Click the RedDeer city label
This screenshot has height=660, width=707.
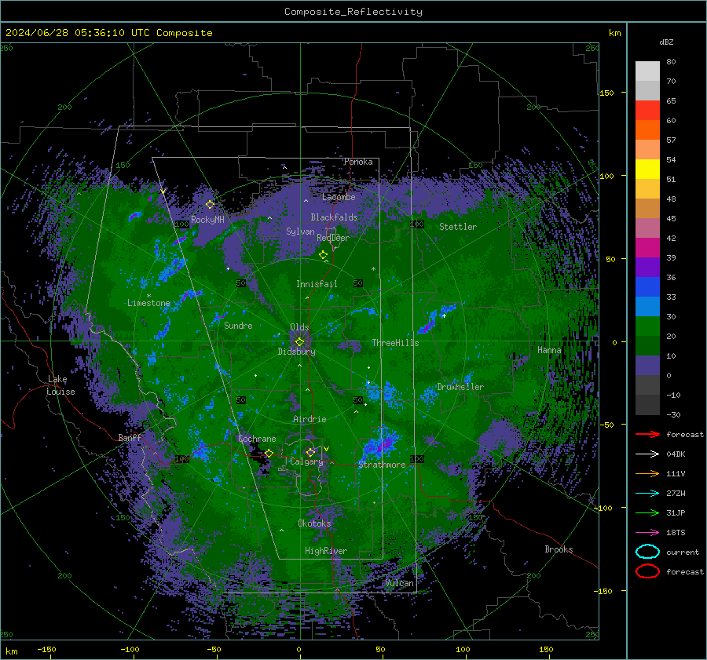(333, 238)
